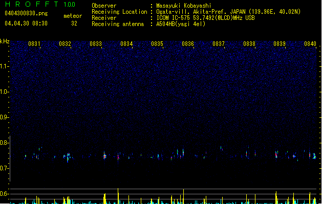Viewport: 322px width, 204px height.
Task: Click the 0840 time marker
Action: tap(310, 44)
